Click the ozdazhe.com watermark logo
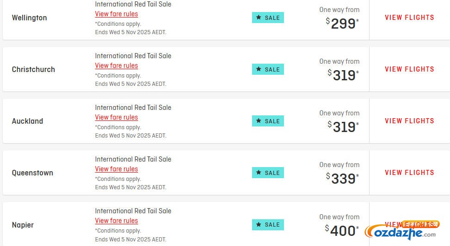Viewport: 450px width, 246px height. (x=401, y=232)
